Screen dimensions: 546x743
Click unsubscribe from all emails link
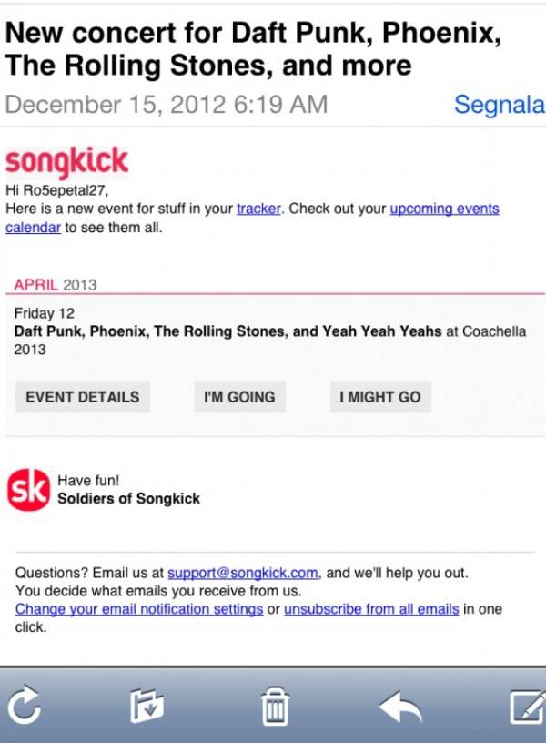(x=371, y=609)
